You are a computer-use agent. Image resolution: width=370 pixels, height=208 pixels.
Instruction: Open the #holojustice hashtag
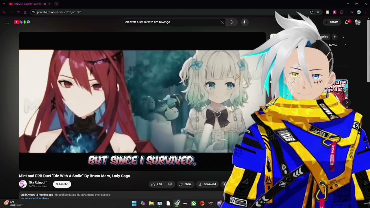(102, 195)
